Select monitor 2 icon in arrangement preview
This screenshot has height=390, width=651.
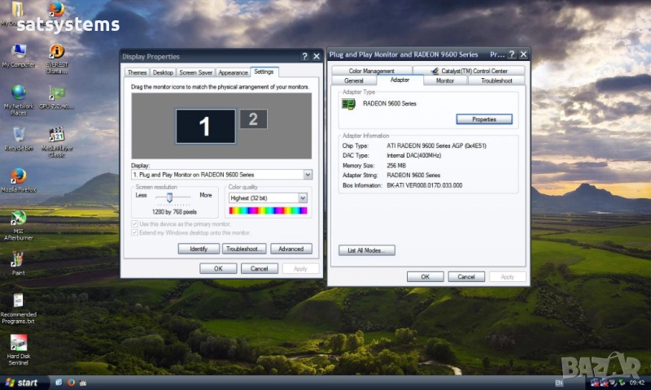click(x=253, y=119)
